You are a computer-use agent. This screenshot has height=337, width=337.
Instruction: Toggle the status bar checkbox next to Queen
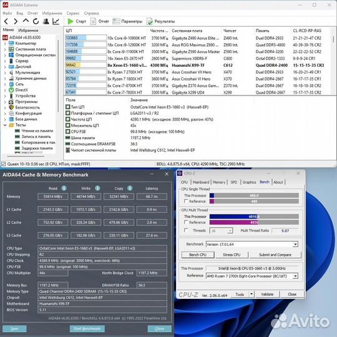tap(4, 164)
